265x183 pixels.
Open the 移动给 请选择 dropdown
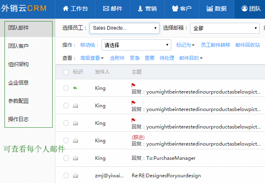click(136, 45)
